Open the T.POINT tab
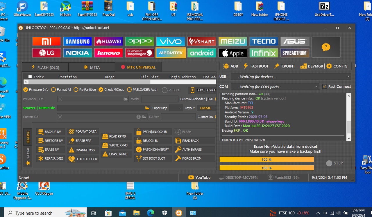 284,66
